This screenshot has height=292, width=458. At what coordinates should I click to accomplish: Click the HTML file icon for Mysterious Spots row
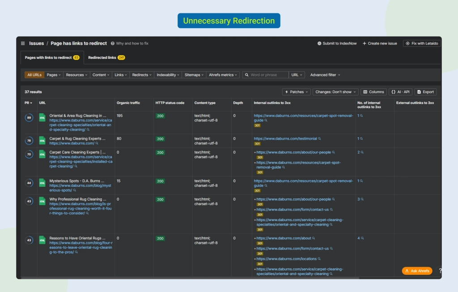42,183
